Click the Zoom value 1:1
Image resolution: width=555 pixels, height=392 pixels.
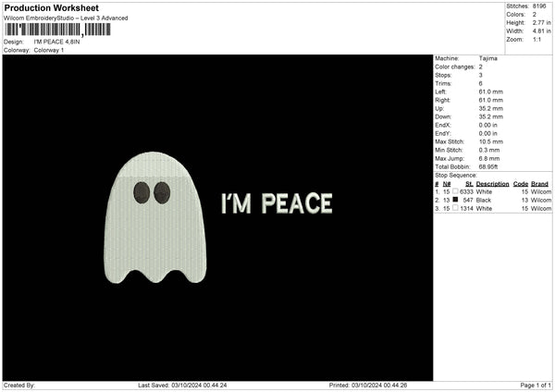[x=536, y=39]
